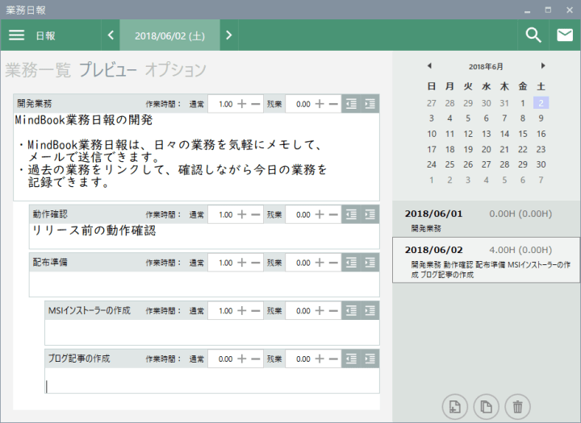Click empty memo area of 配布準備
Image resolution: width=581 pixels, height=423 pixels.
[x=204, y=284]
